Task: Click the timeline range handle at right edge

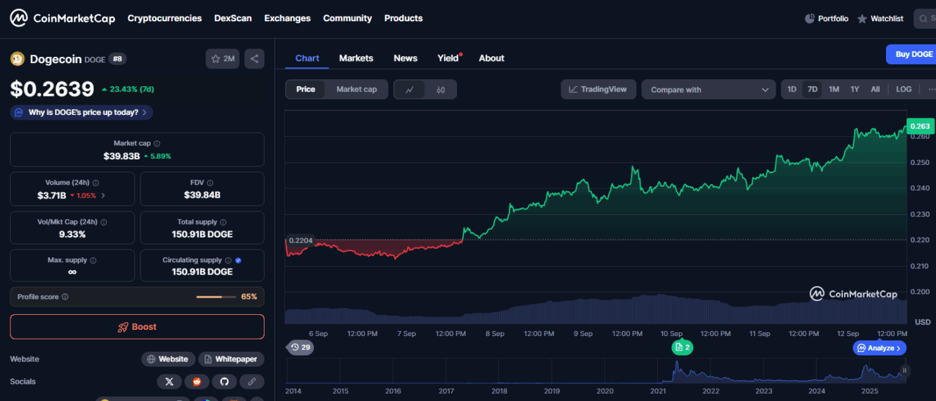Action: point(904,371)
